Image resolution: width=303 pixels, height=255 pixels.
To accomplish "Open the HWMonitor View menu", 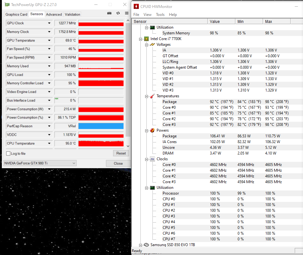I will point(147,15).
